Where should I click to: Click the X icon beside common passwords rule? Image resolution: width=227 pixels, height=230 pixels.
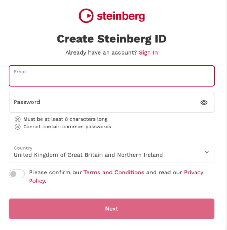(17, 127)
